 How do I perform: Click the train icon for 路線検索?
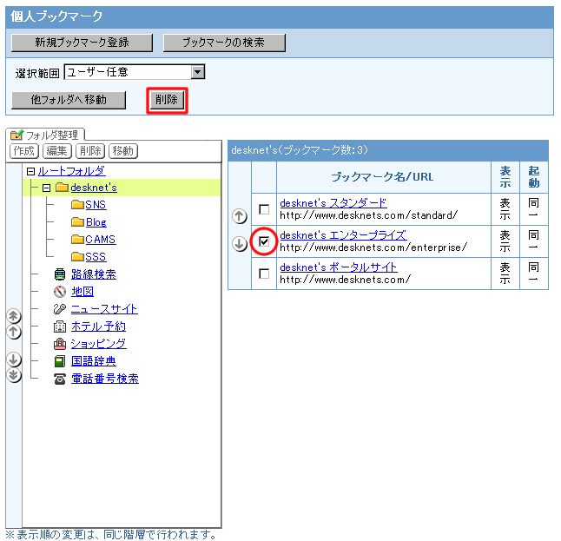tap(60, 274)
